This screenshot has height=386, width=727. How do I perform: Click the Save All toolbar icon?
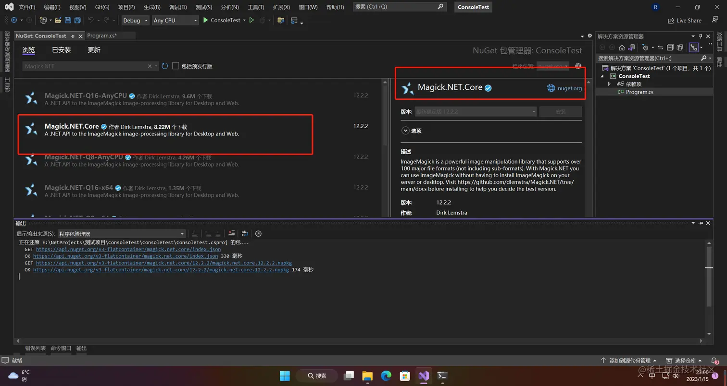pyautogui.click(x=77, y=20)
